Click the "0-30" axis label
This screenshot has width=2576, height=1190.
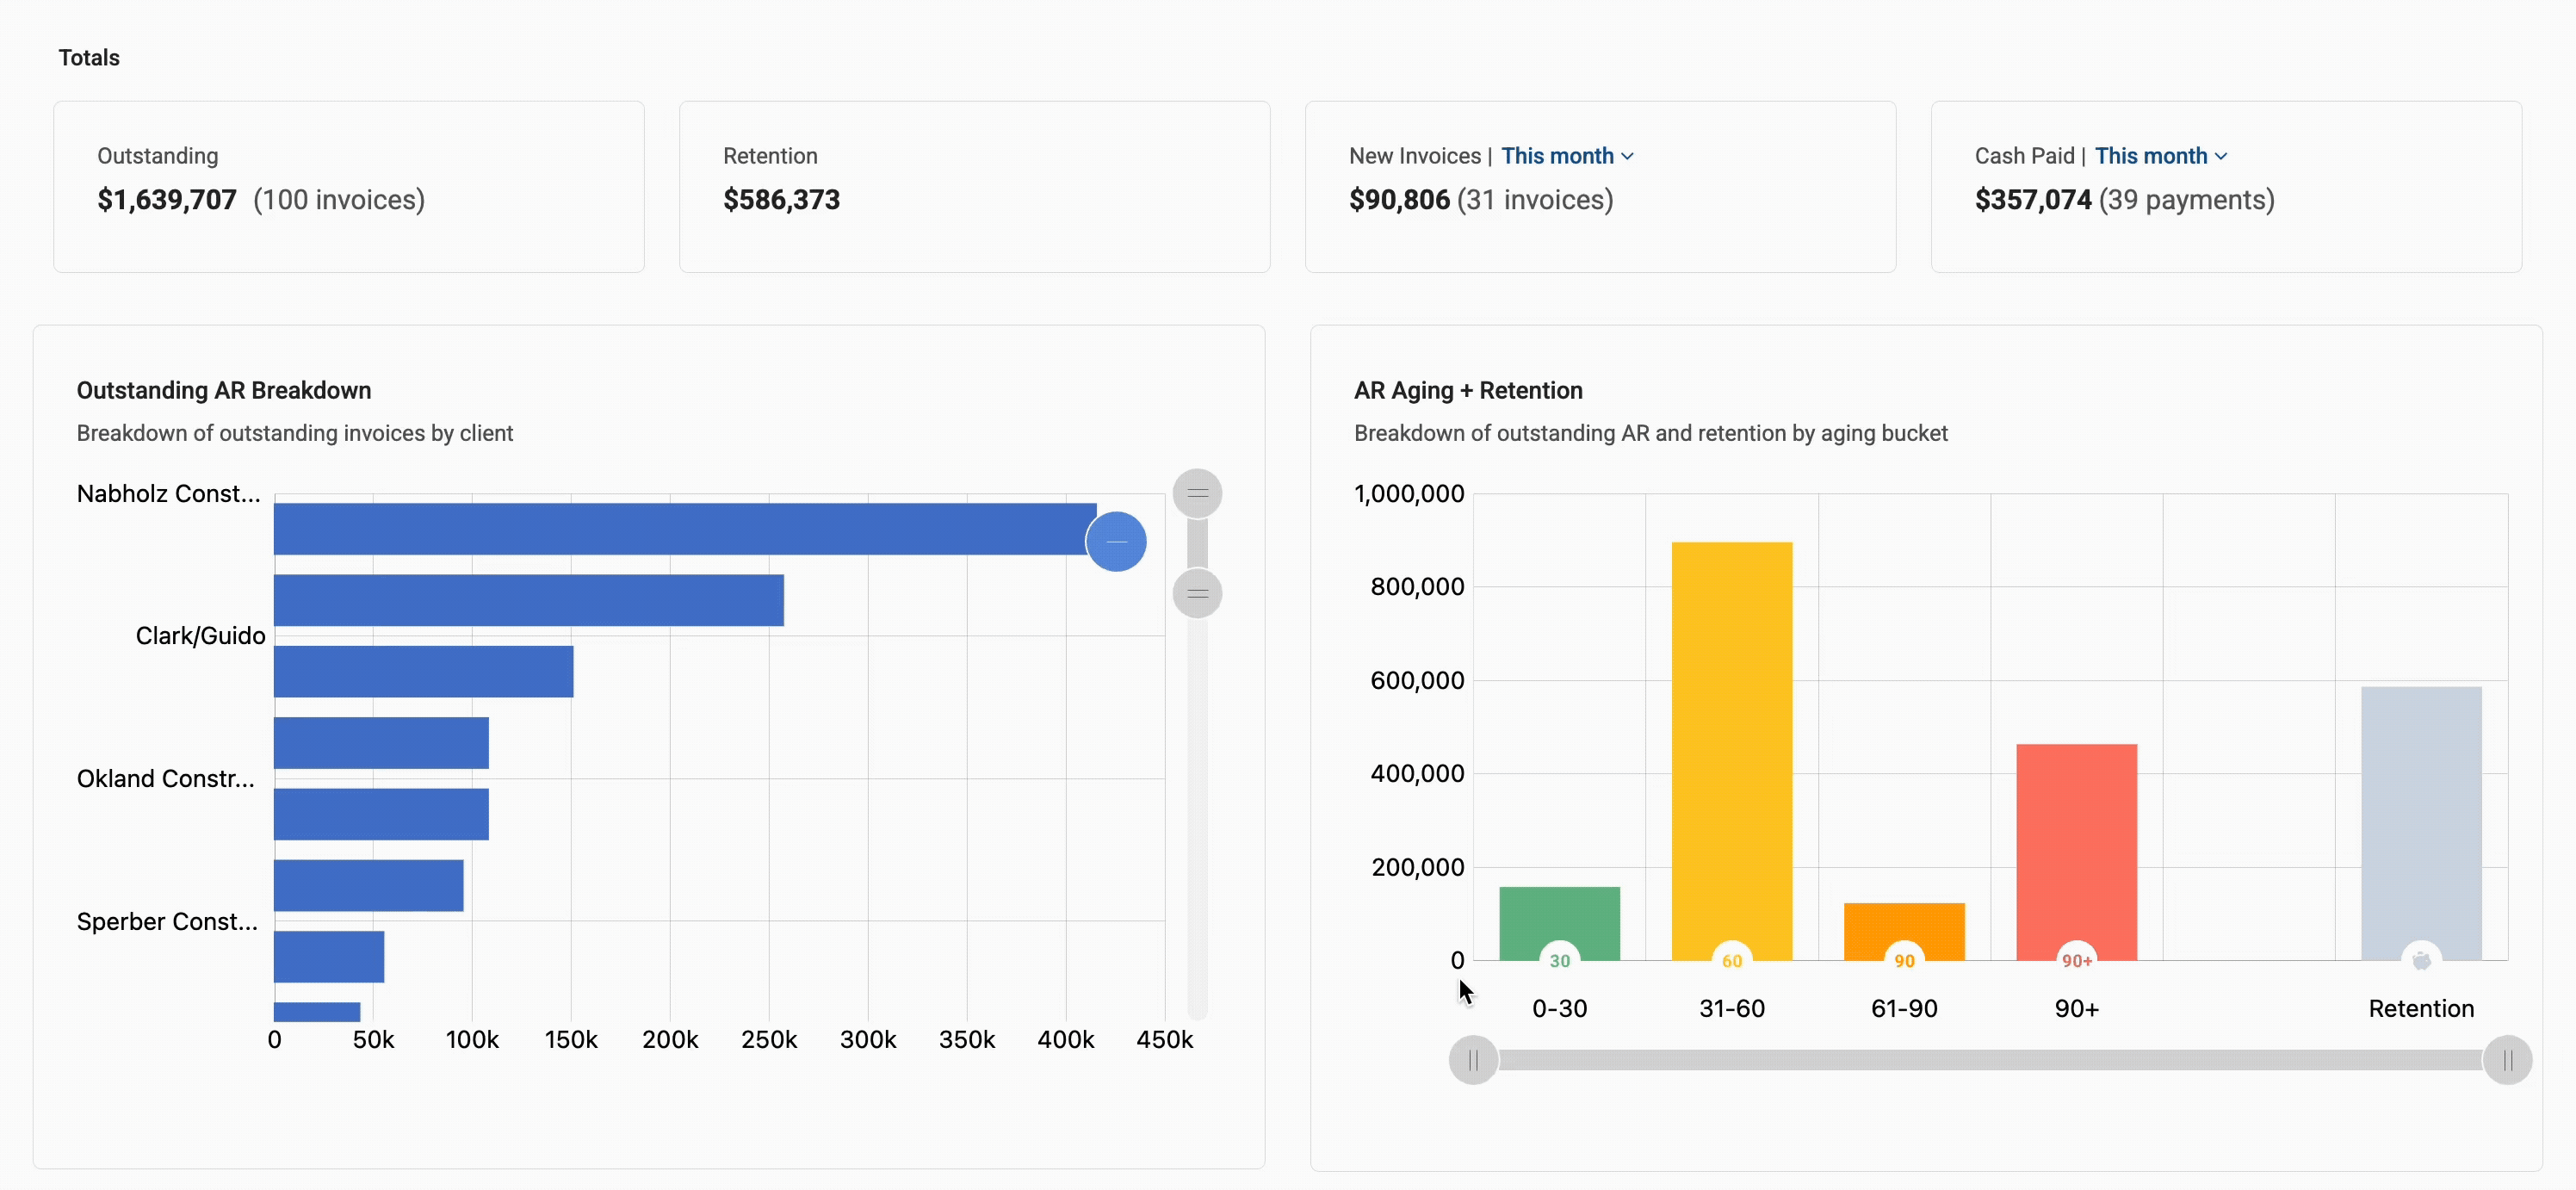[x=1559, y=1009]
